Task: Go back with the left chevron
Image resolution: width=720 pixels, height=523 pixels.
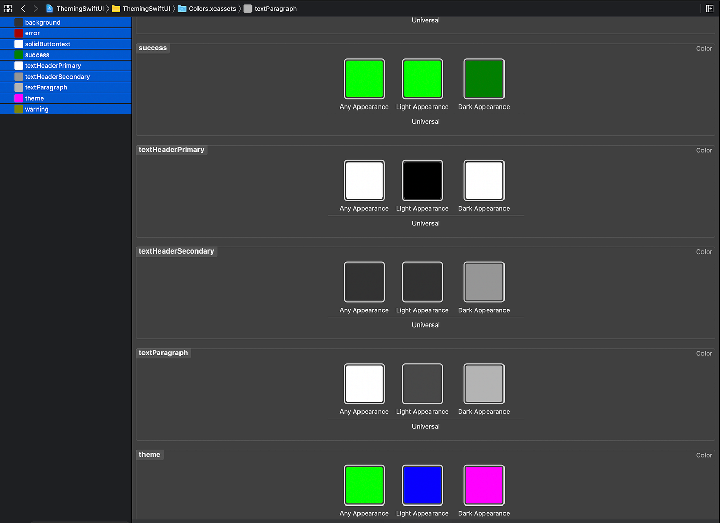Action: pos(23,9)
